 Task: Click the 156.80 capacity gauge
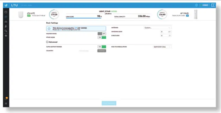(x=162, y=14)
